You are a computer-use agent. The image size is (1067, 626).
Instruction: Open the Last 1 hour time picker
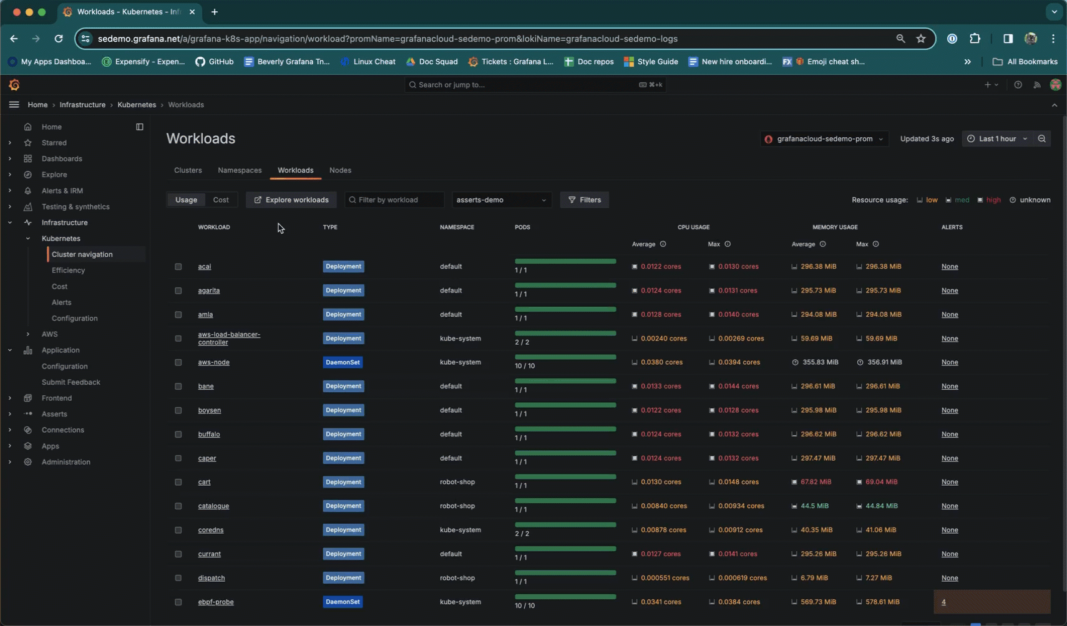coord(996,138)
